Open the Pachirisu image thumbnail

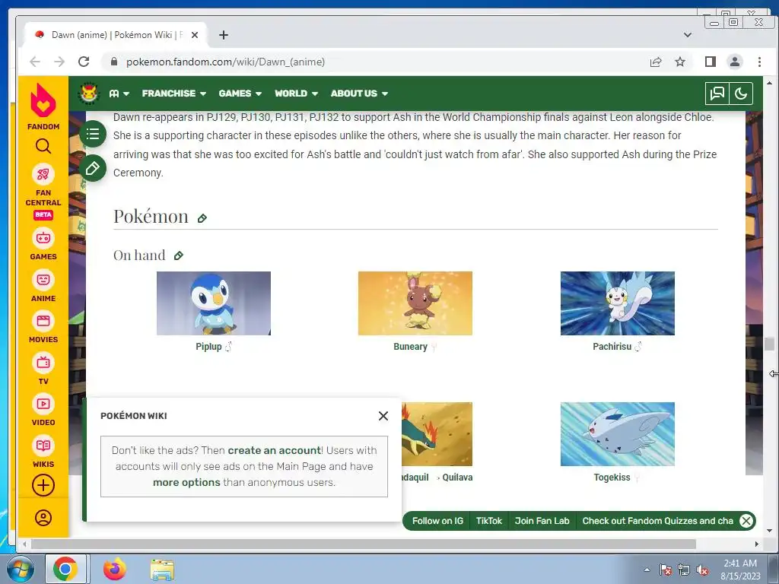618,303
